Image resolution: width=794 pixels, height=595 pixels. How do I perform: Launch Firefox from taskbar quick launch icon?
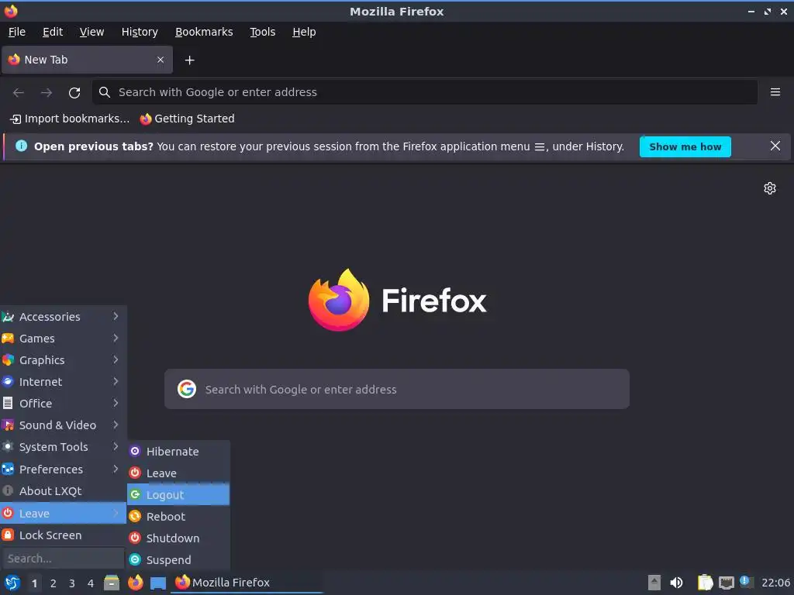pyautogui.click(x=135, y=583)
